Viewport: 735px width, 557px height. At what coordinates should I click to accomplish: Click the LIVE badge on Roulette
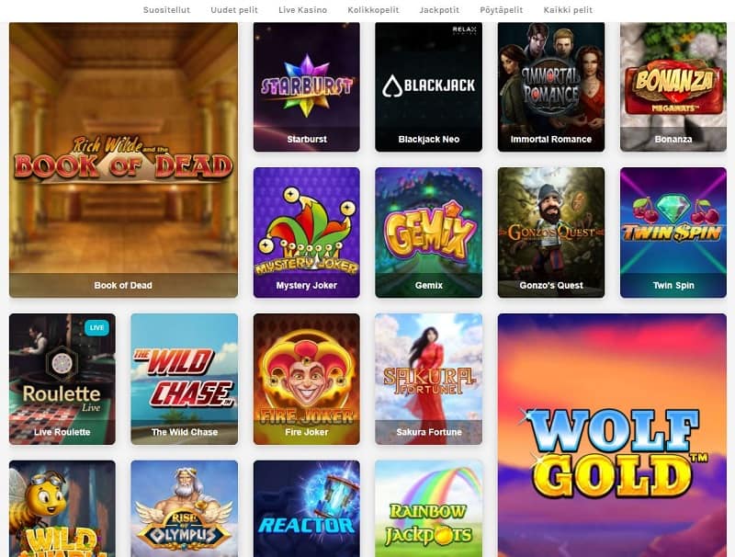coord(96,327)
